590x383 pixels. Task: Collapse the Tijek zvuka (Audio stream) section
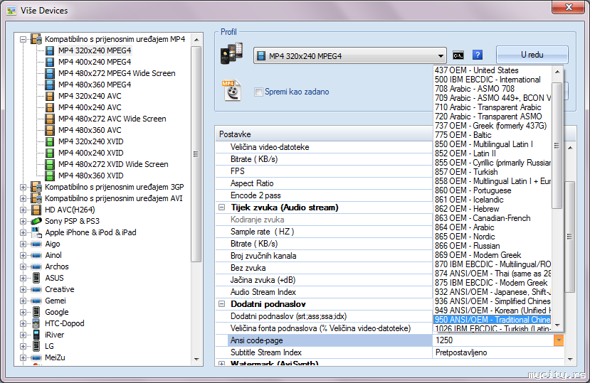[221, 207]
